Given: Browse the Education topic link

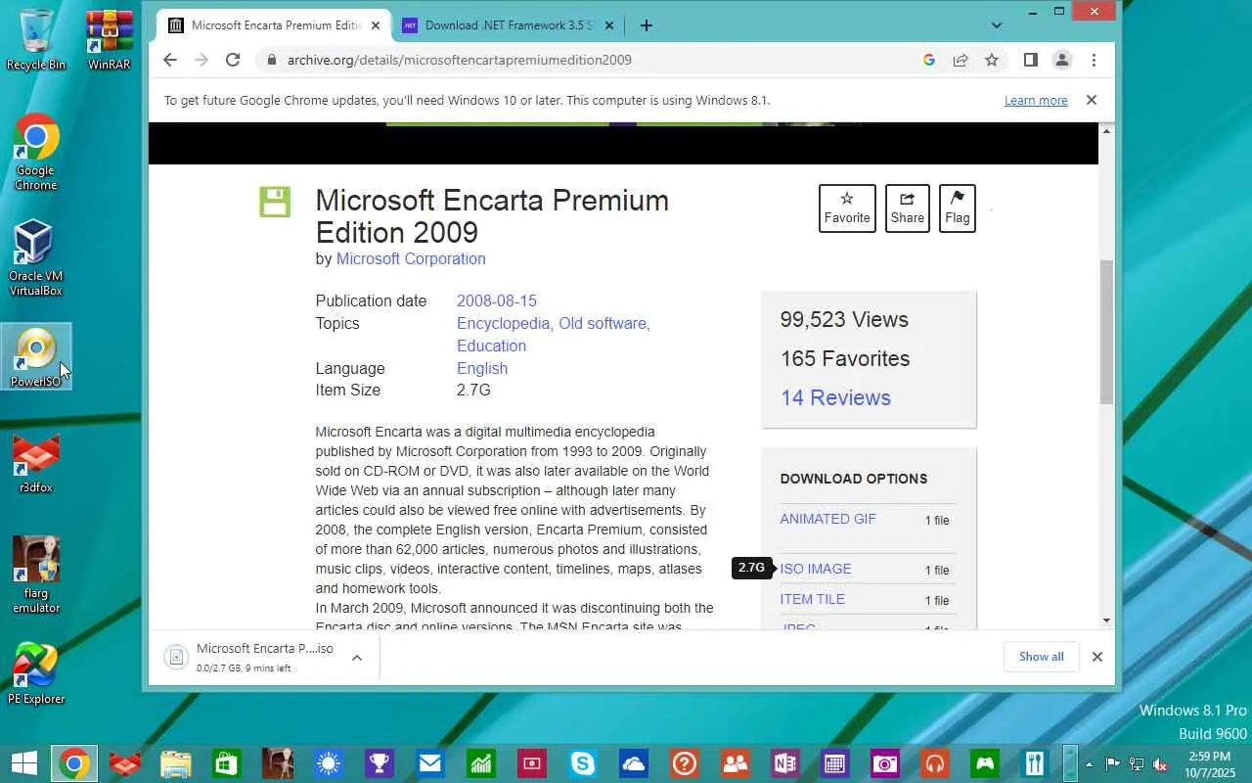Looking at the screenshot, I should tap(491, 345).
